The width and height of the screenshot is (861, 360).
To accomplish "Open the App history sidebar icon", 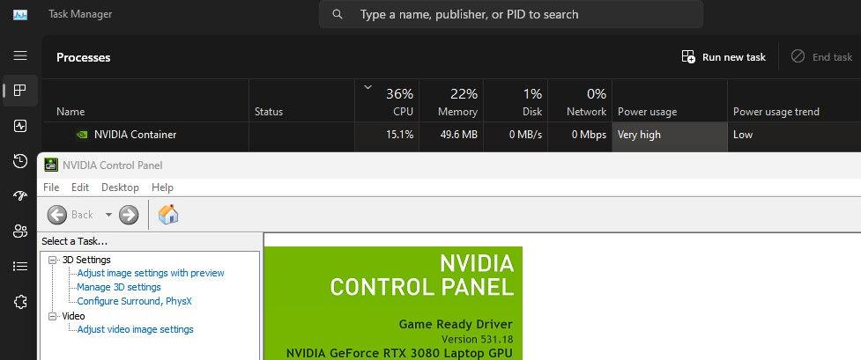I will (20, 161).
